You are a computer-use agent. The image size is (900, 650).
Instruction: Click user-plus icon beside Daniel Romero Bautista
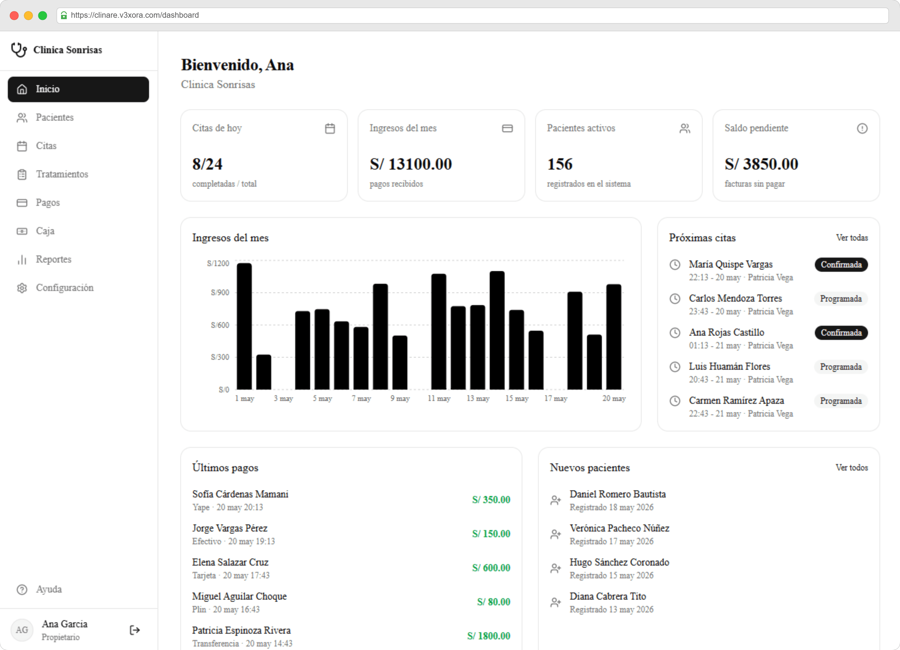coord(555,500)
